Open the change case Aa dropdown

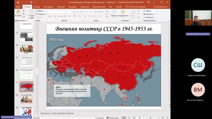coord(69,16)
